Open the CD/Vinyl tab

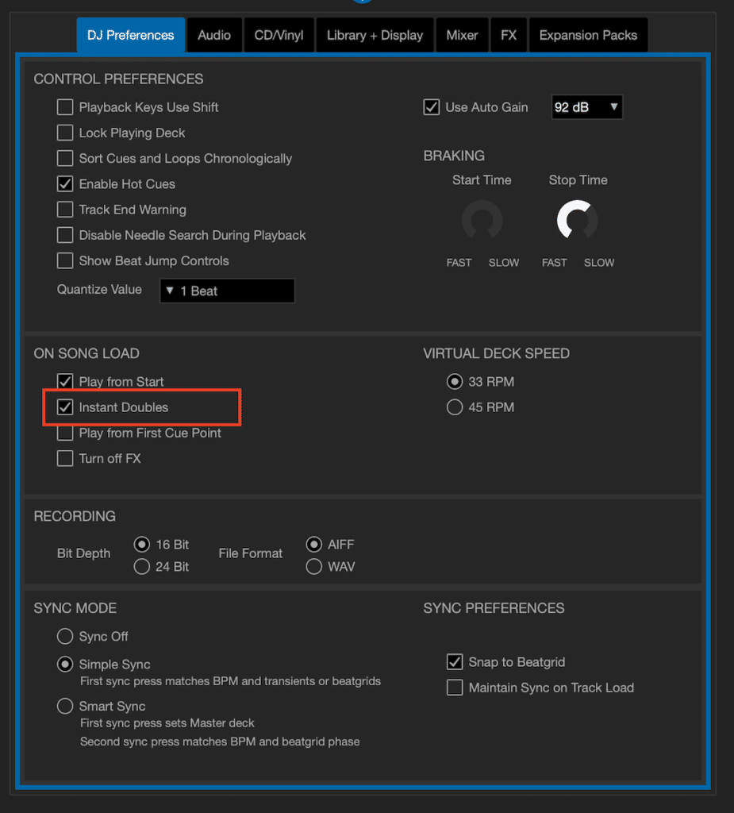(279, 35)
